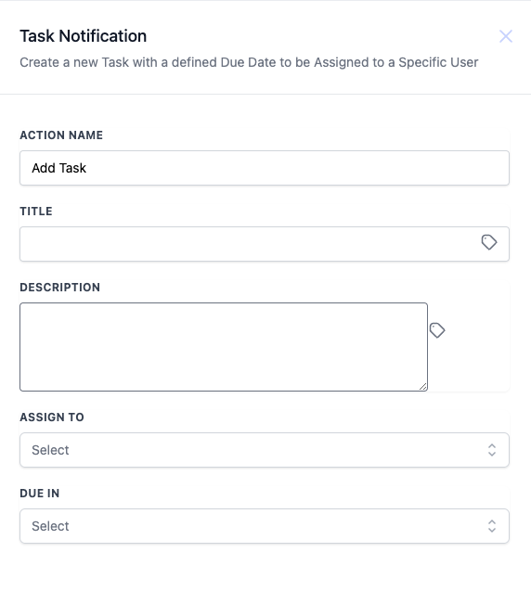This screenshot has height=591, width=531.
Task: Click the Task Notification heading
Action: 83,36
